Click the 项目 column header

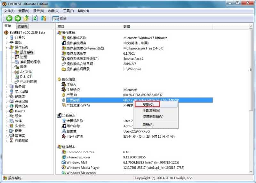61,27
